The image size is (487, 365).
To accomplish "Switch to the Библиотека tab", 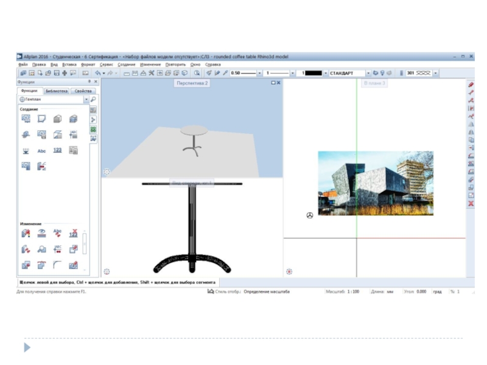I will (56, 91).
